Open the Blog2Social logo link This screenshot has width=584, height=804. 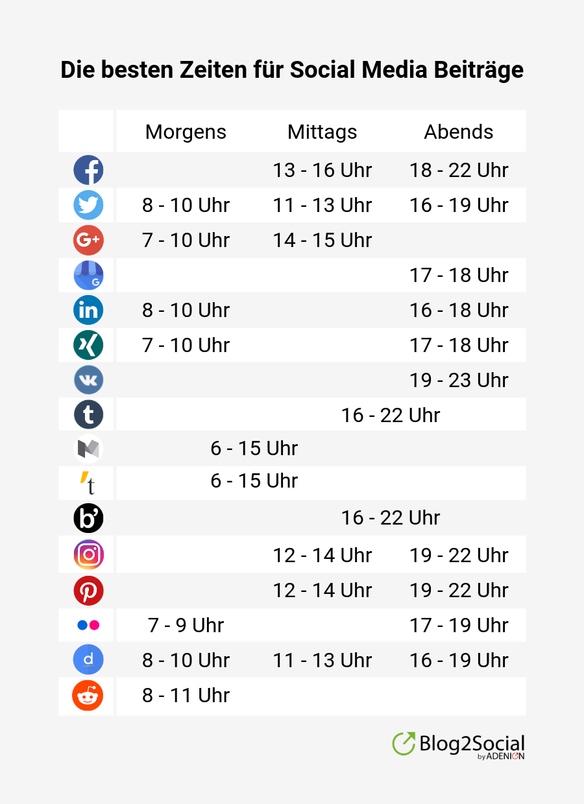(x=458, y=745)
